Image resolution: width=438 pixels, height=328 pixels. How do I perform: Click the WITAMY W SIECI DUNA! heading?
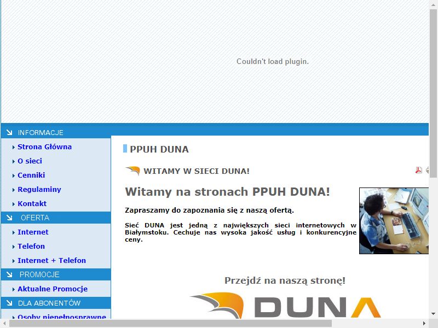coord(197,171)
